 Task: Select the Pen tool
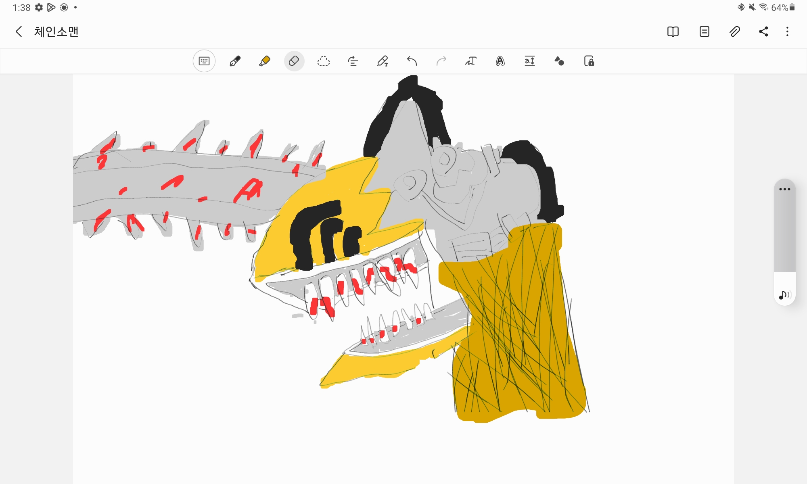tap(235, 61)
